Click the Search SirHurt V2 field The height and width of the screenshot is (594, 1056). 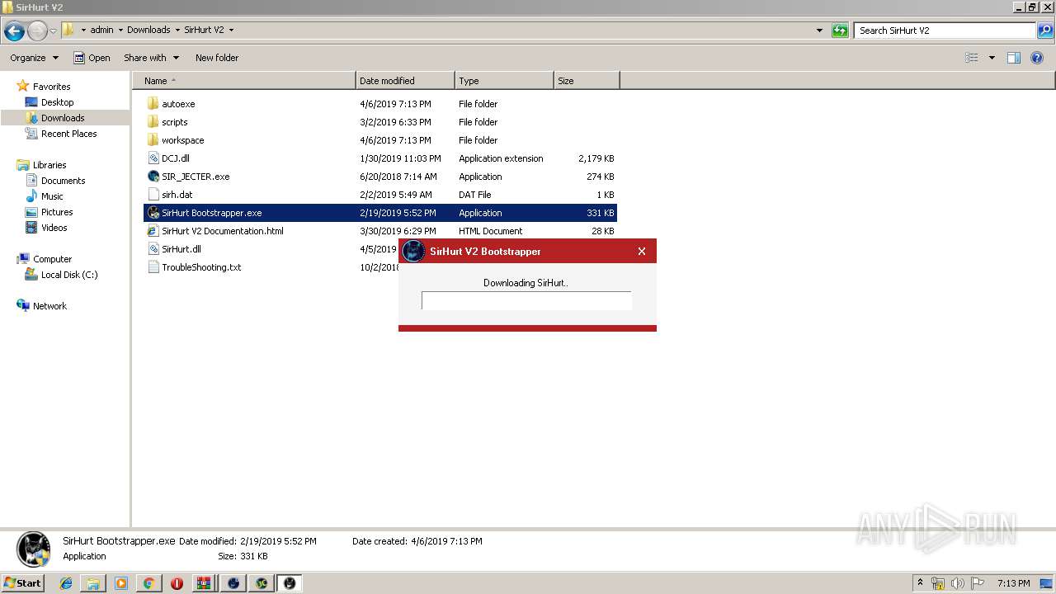coord(945,31)
